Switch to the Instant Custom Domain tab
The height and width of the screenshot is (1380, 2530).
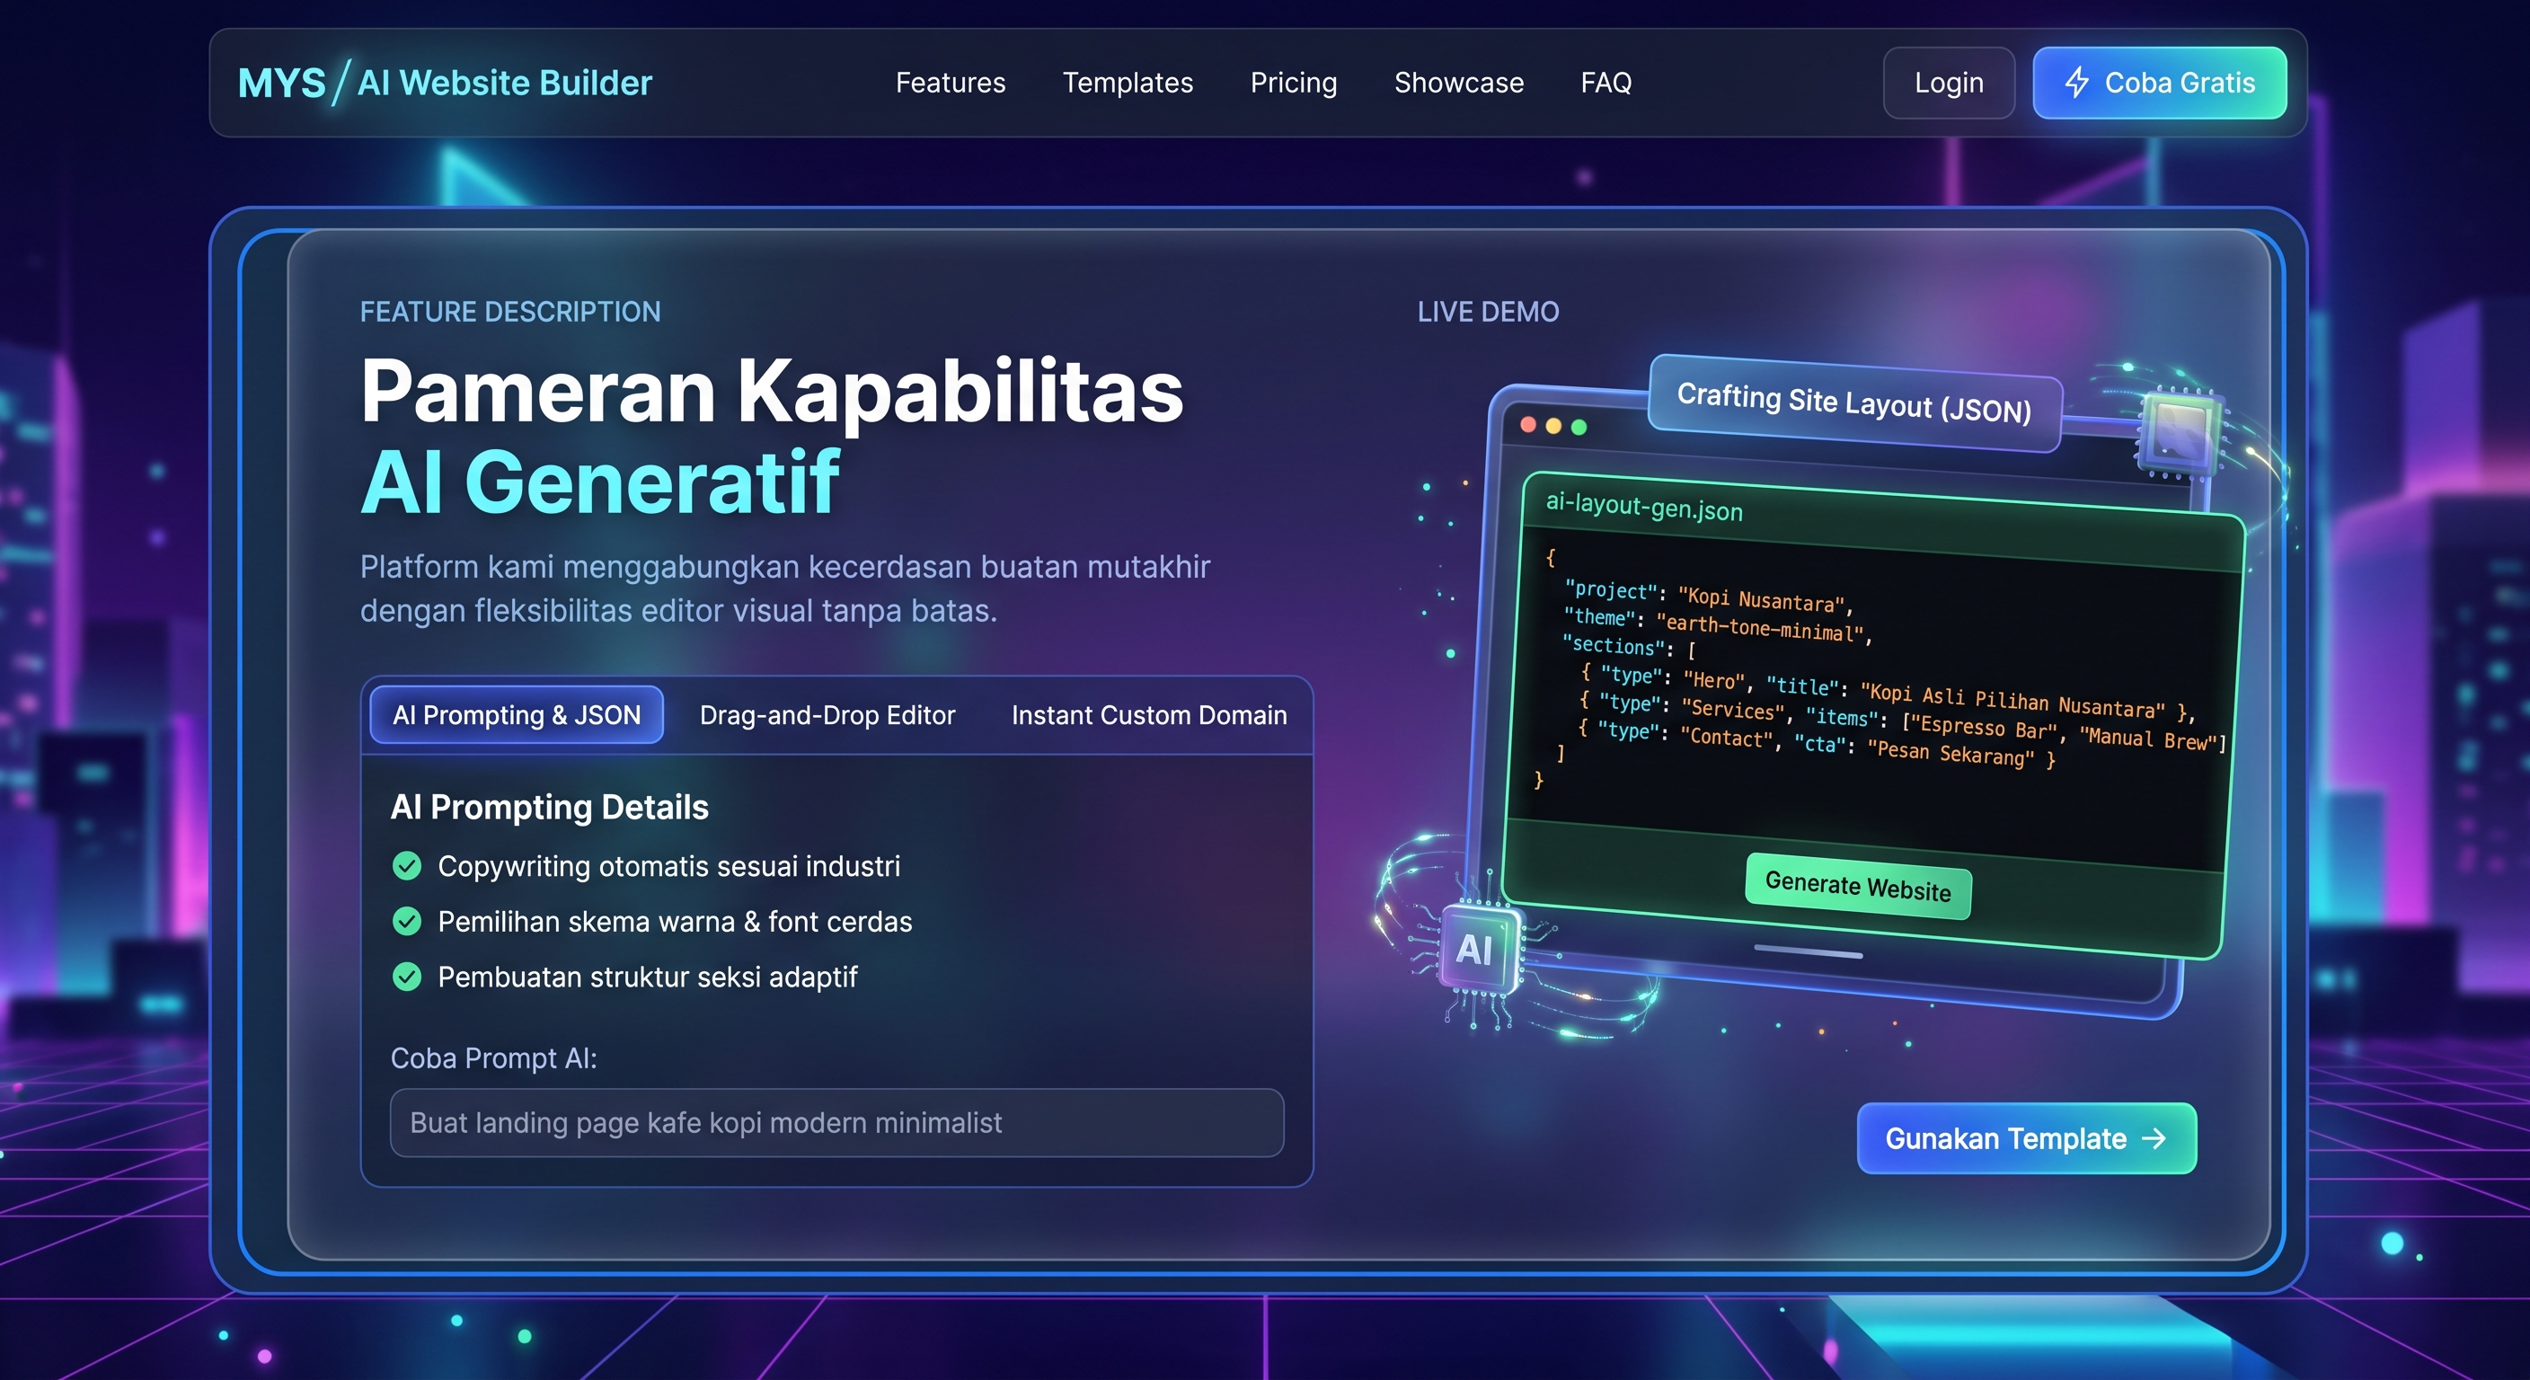(1149, 715)
